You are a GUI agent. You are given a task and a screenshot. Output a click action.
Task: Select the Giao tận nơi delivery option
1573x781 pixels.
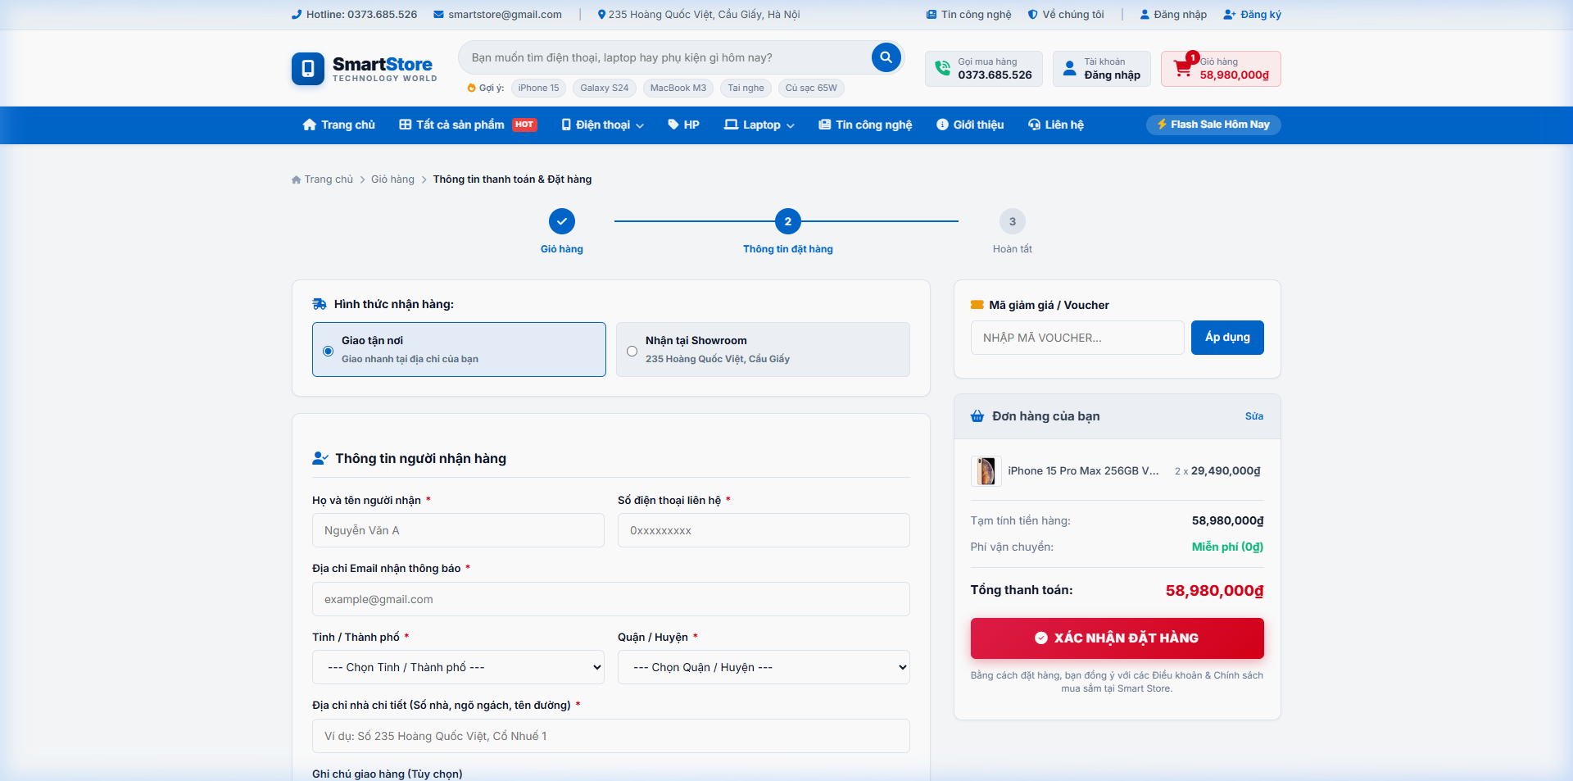[459, 349]
